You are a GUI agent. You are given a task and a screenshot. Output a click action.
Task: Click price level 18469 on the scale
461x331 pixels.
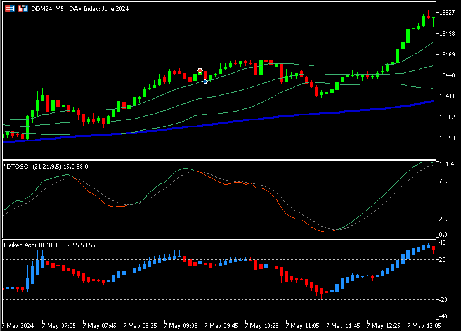[x=447, y=54]
